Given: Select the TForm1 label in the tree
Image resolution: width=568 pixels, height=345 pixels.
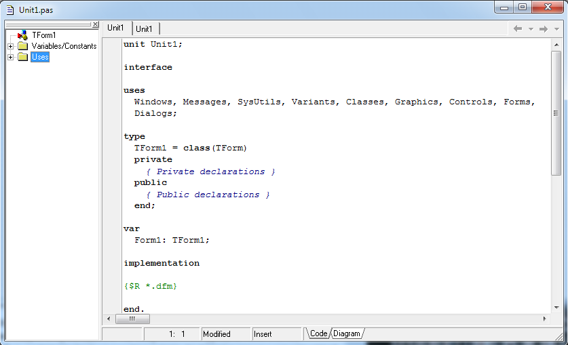Looking at the screenshot, I should pyautogui.click(x=43, y=35).
